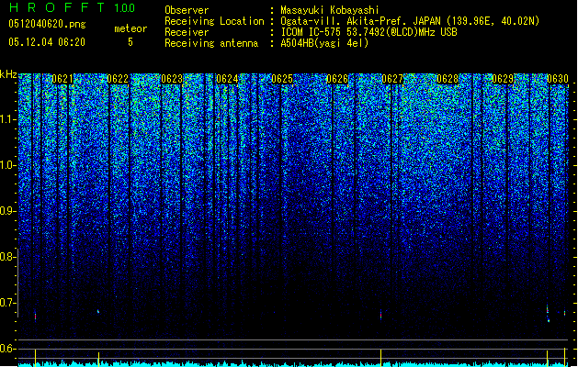The width and height of the screenshot is (578, 367).
Task: Click the 0621 time marker
Action: click(62, 79)
